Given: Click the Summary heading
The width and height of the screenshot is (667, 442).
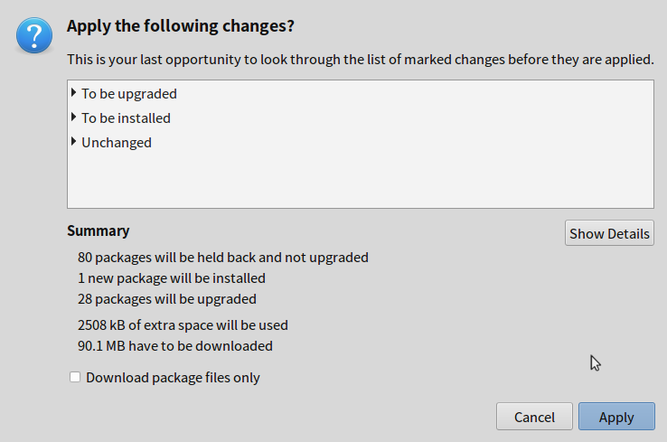Looking at the screenshot, I should 99,230.
